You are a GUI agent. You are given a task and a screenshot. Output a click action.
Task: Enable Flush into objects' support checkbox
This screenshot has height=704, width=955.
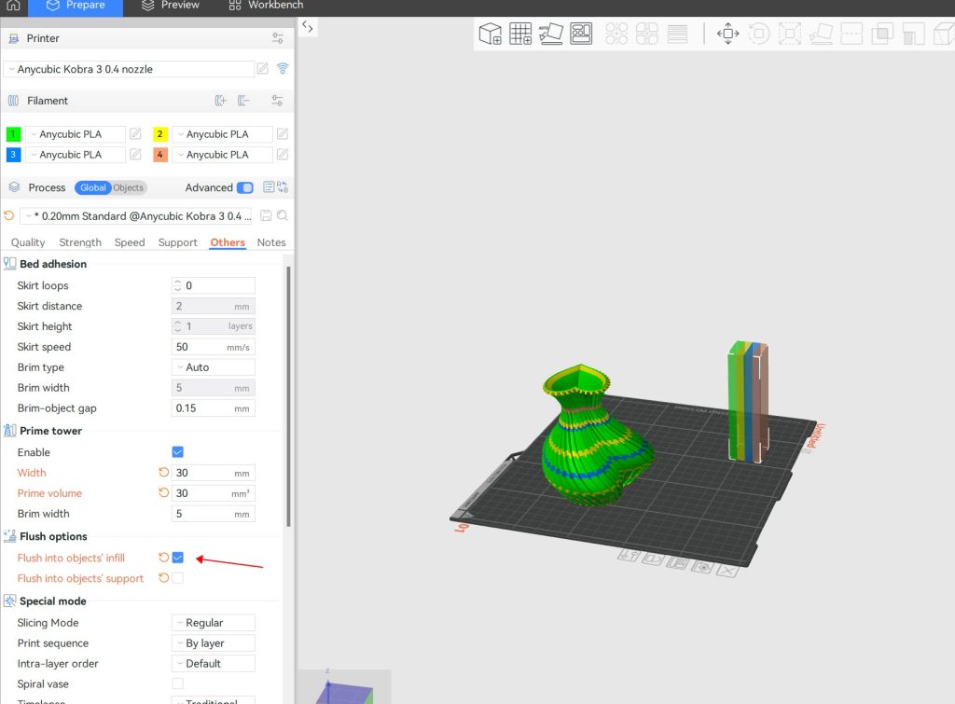[177, 578]
